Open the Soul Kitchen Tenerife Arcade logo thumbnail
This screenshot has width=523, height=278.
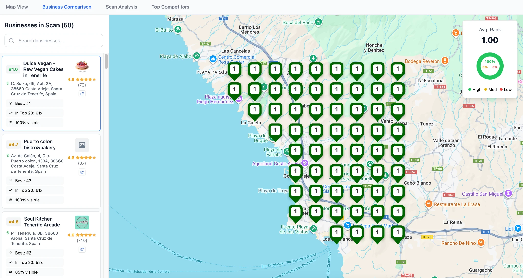82,222
